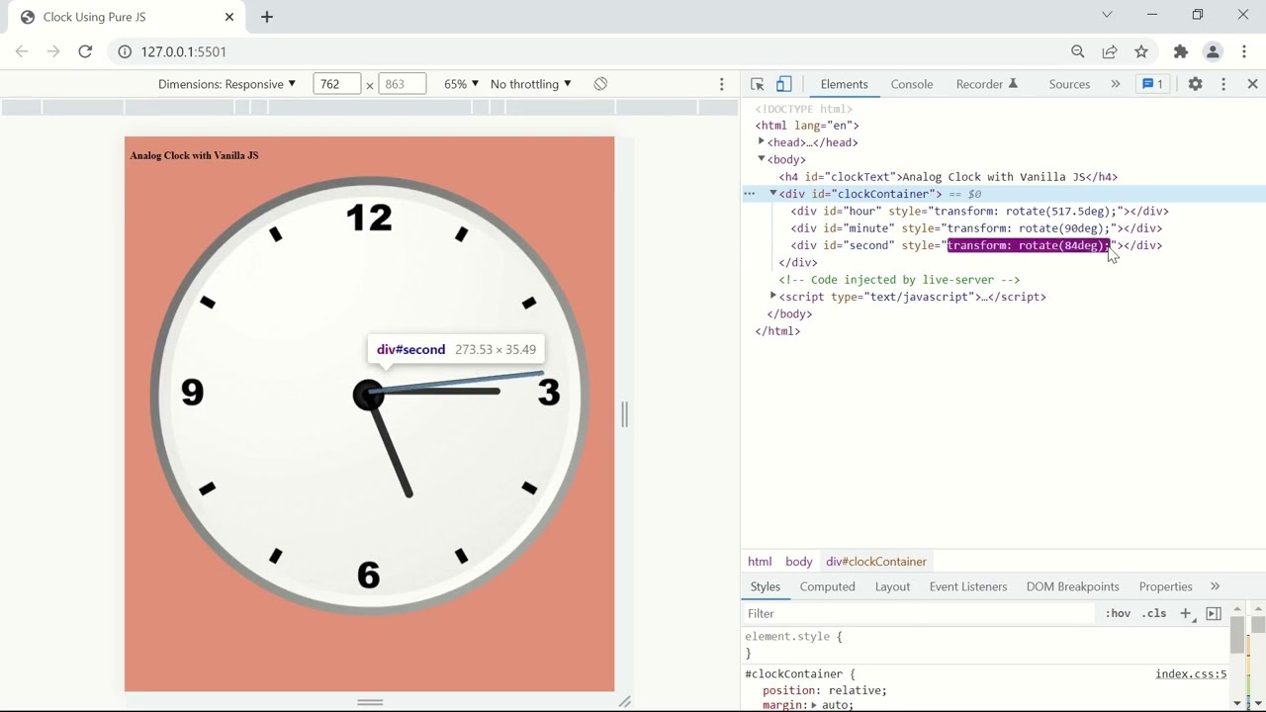
Task: Switch to the Sources tab
Action: (1069, 84)
